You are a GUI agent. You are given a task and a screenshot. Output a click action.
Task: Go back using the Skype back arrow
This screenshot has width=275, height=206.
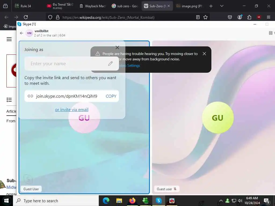click(x=21, y=33)
